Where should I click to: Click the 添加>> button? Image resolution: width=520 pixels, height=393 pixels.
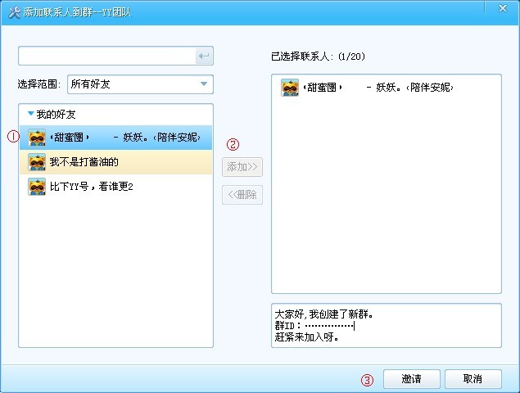coord(242,167)
